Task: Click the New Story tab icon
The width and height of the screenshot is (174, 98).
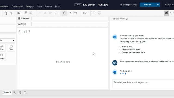Action: click(25, 93)
